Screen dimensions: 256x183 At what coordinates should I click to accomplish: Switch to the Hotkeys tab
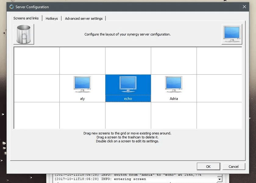[x=52, y=19]
